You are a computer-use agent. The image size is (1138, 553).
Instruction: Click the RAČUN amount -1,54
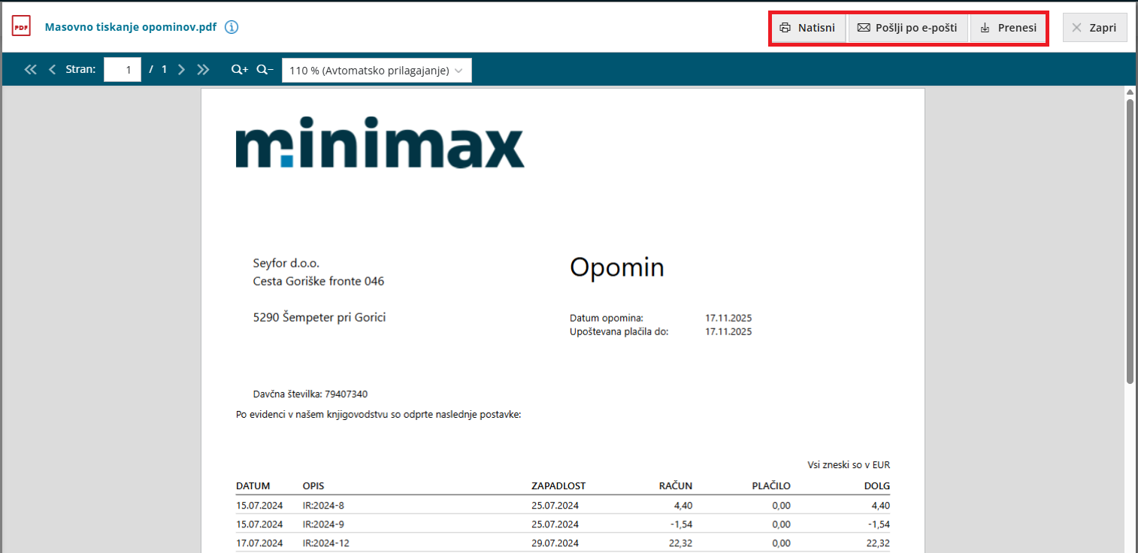[682, 524]
